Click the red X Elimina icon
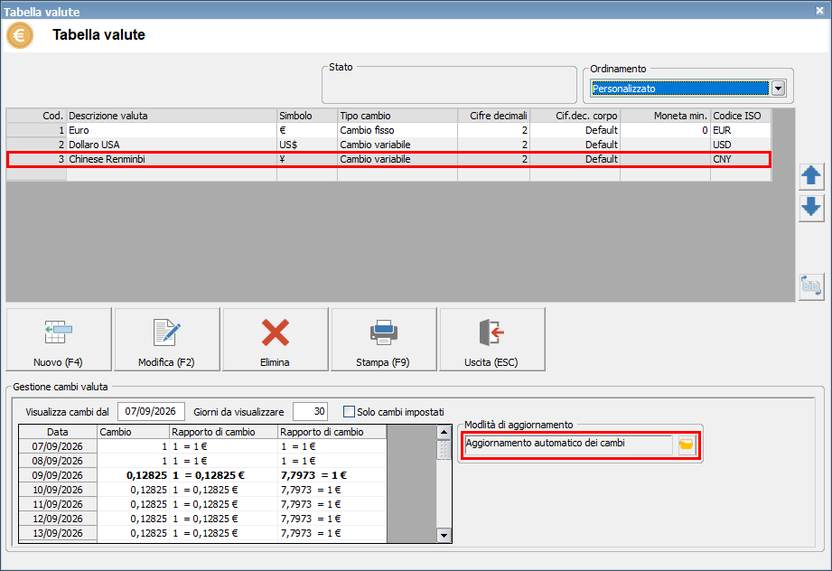Screen dimensions: 832x571 pyautogui.click(x=276, y=332)
